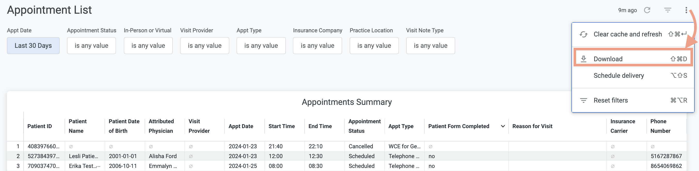Click the download icon beside Download
This screenshot has height=171, width=699.
583,59
